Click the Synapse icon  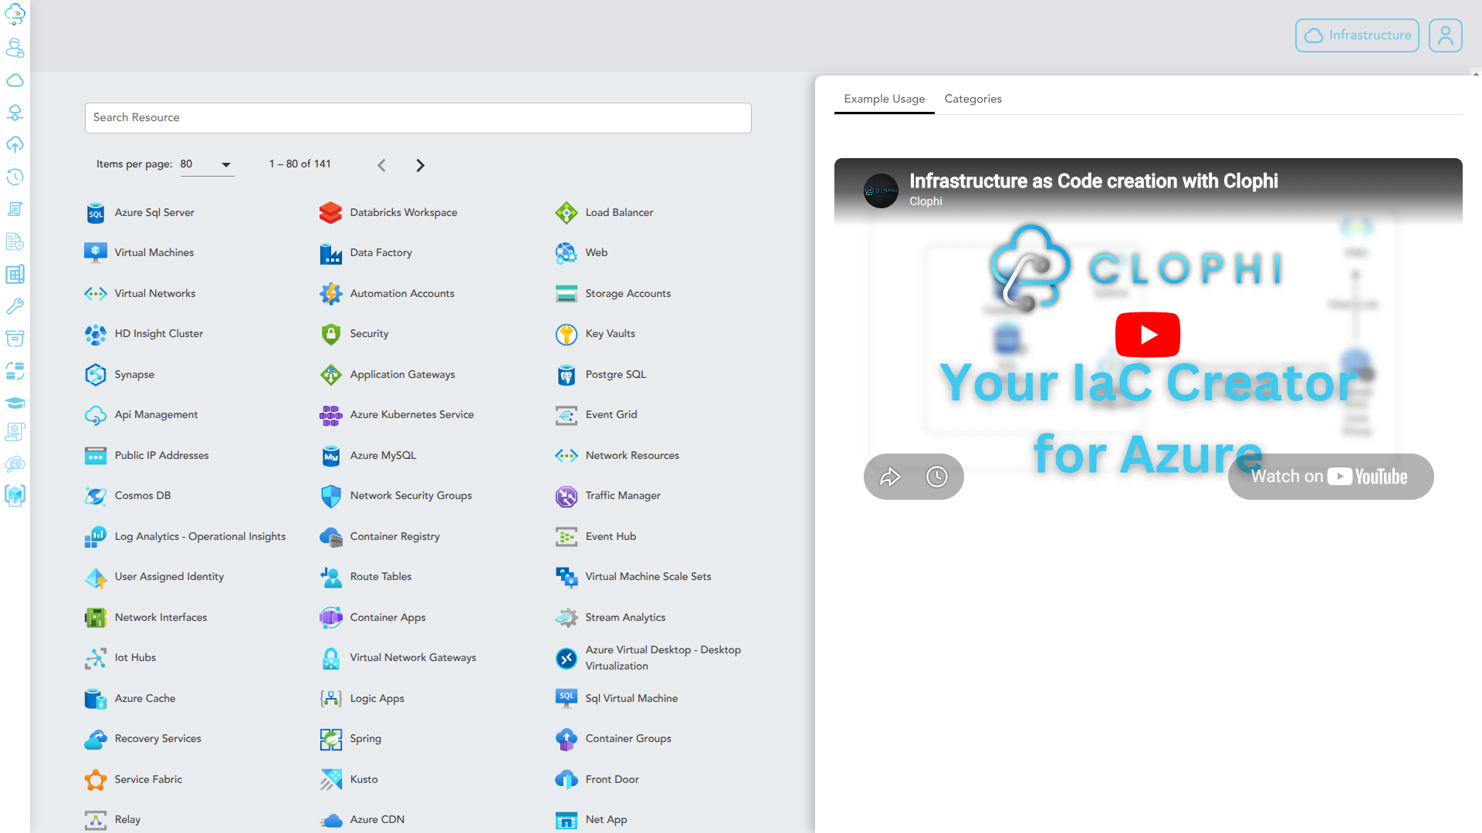(x=96, y=375)
